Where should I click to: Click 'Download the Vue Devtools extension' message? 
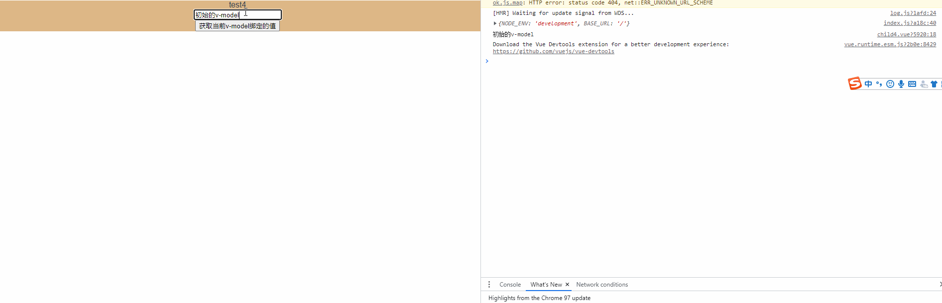pos(610,44)
